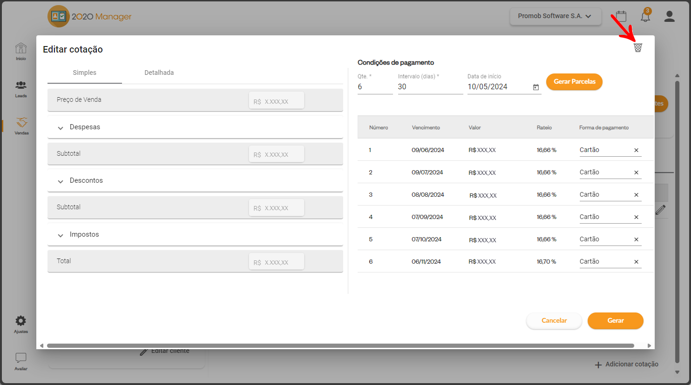
Task: Click the first Subtotal value field
Action: point(277,154)
